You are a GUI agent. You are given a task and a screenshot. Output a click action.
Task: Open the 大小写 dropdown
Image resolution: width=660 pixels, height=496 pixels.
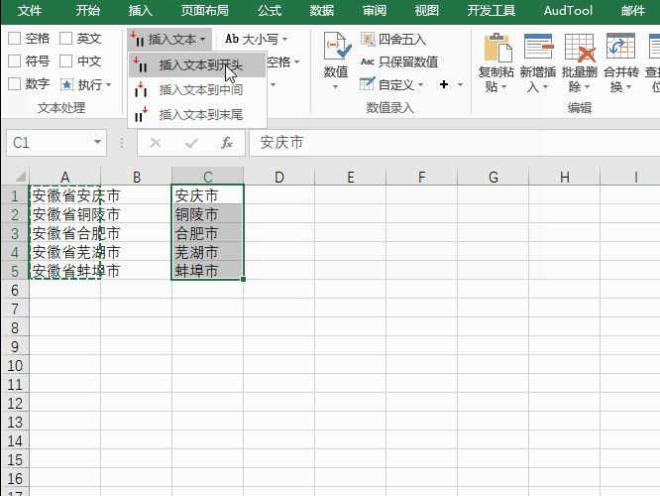(x=257, y=40)
